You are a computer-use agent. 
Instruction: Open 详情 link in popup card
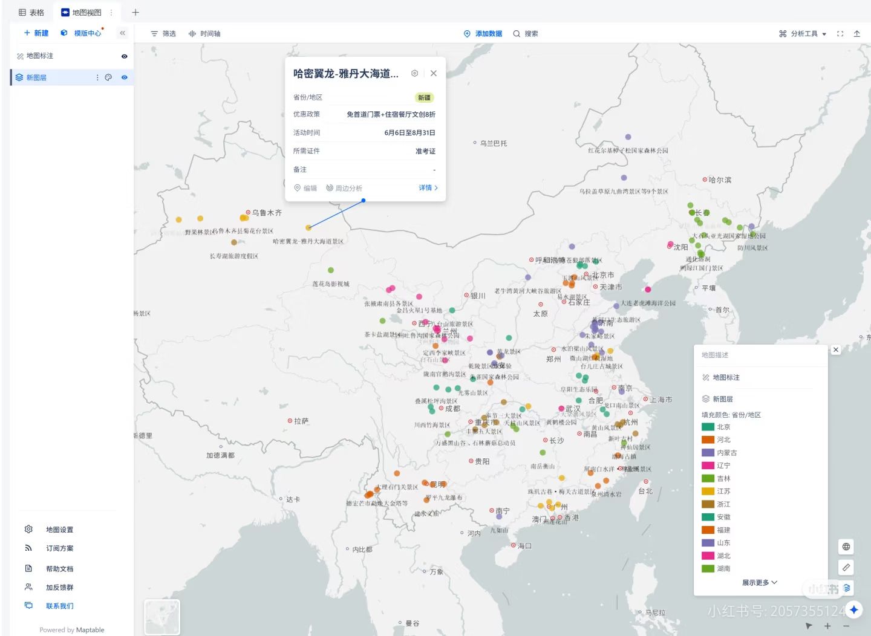[x=428, y=188]
